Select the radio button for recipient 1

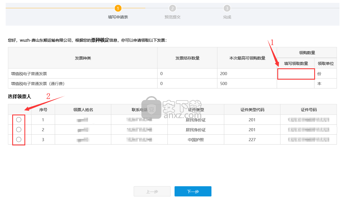coord(19,120)
